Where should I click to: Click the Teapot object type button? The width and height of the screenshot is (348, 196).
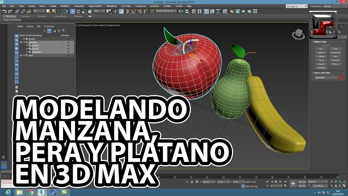coord(321,64)
